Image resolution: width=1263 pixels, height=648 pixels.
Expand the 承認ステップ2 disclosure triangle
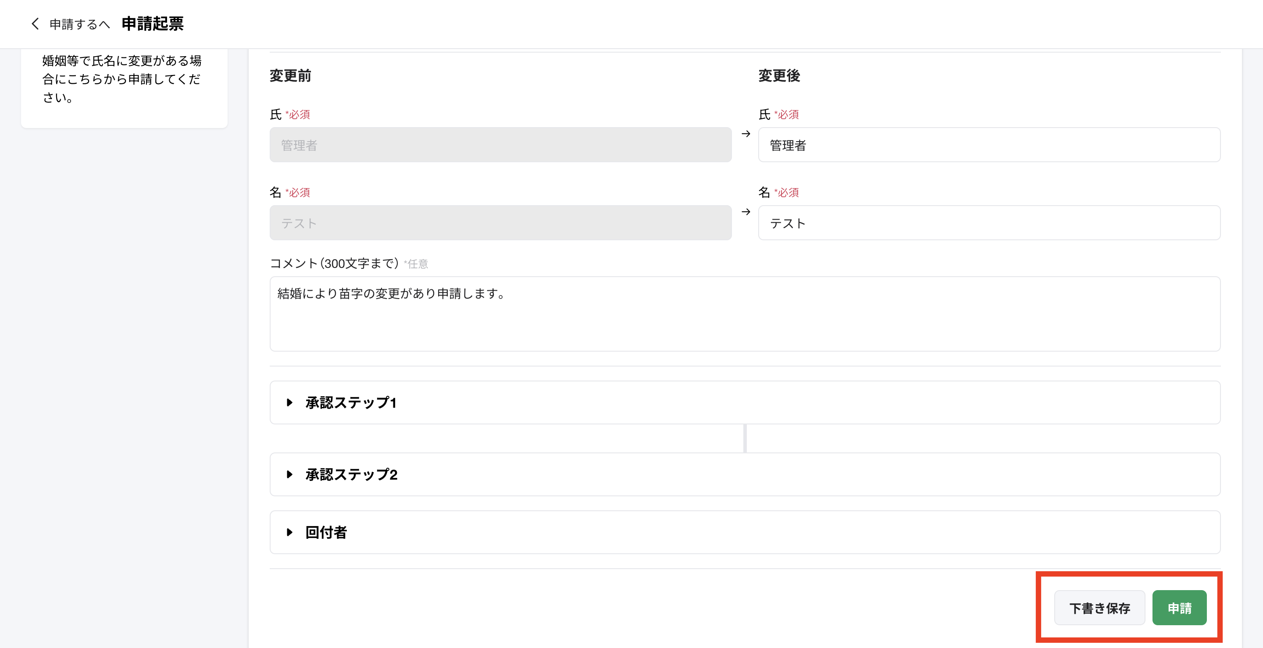pyautogui.click(x=290, y=474)
